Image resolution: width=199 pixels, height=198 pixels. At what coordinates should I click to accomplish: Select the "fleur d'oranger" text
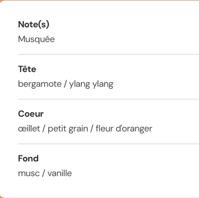[124, 129]
